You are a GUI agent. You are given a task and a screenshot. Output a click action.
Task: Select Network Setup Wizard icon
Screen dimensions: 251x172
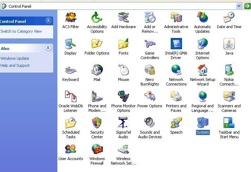pyautogui.click(x=202, y=70)
